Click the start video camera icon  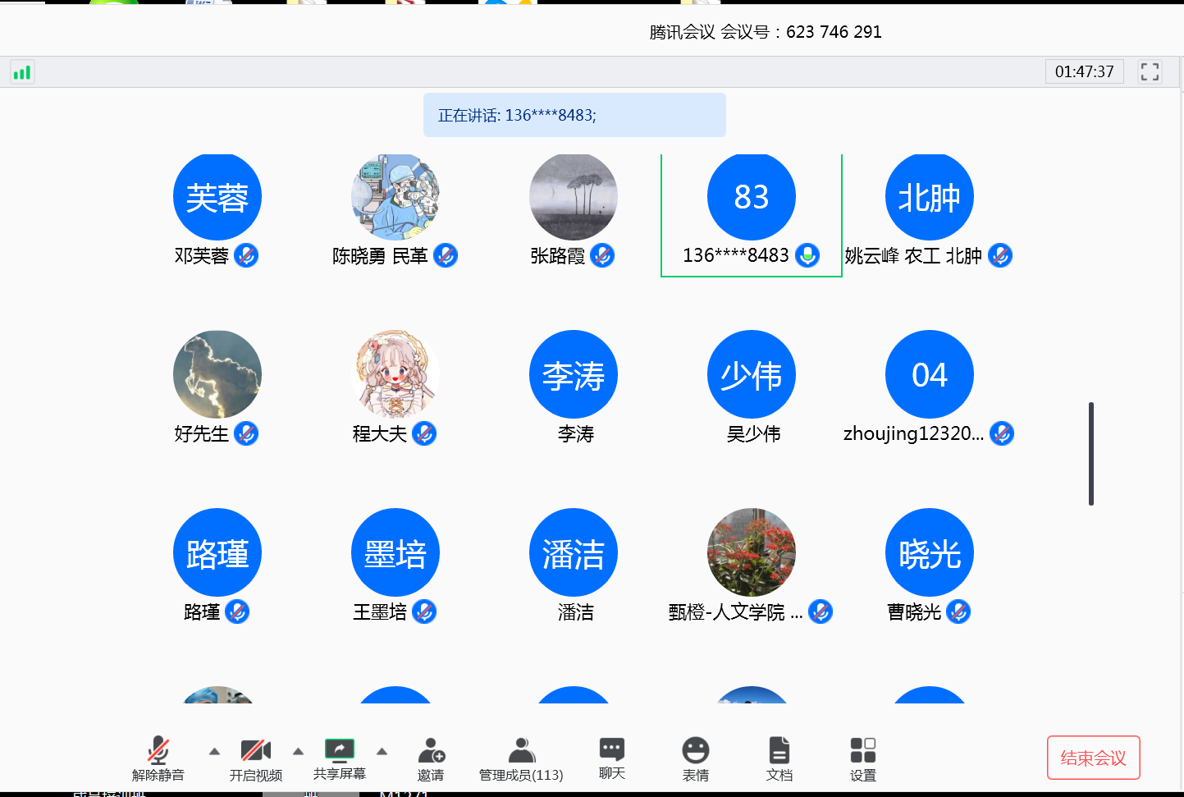tap(256, 750)
